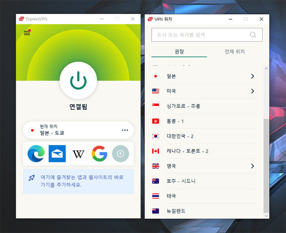The image size is (286, 233).
Task: Minimize the ExpressVPN main window
Action: (102, 19)
